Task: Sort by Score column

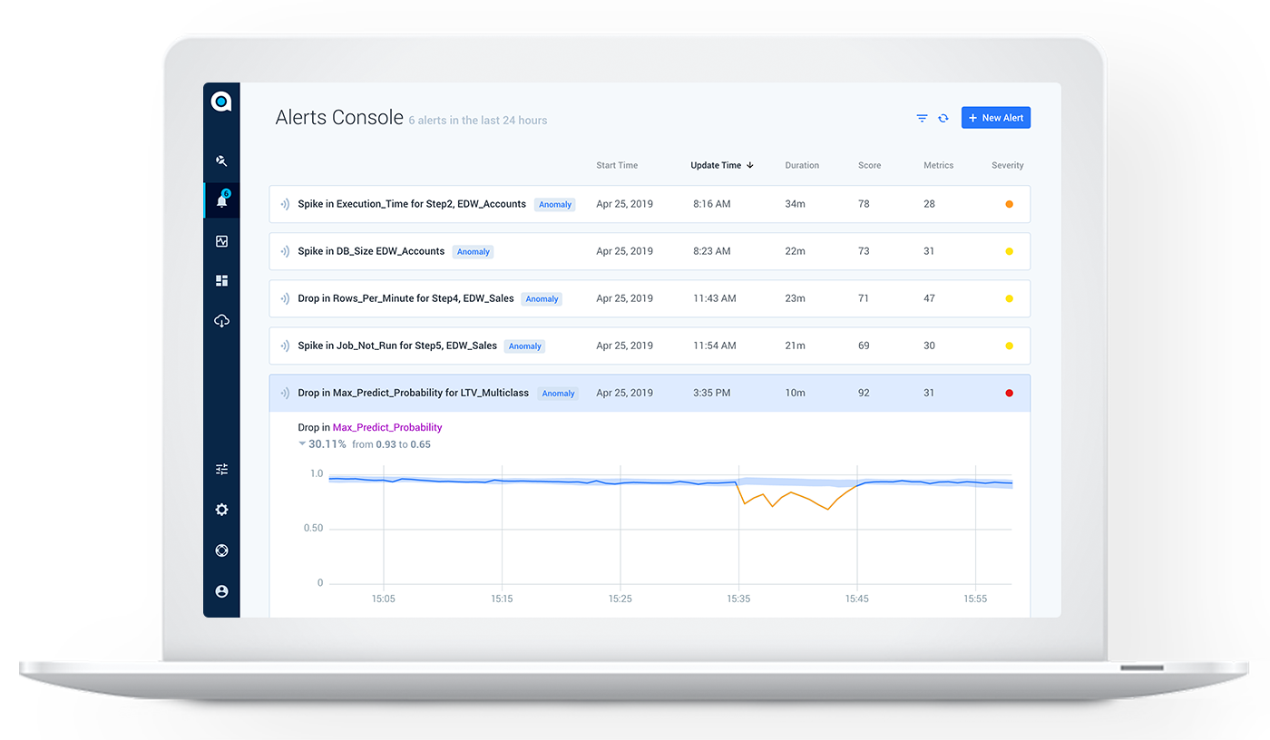Action: (x=869, y=165)
